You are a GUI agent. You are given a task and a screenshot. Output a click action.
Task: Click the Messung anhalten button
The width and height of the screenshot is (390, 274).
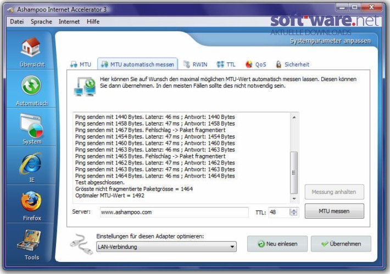point(335,192)
